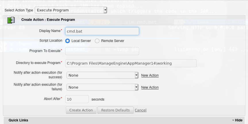Click the triangle icon beside Hide
This screenshot has width=248, height=124.
coord(233,120)
